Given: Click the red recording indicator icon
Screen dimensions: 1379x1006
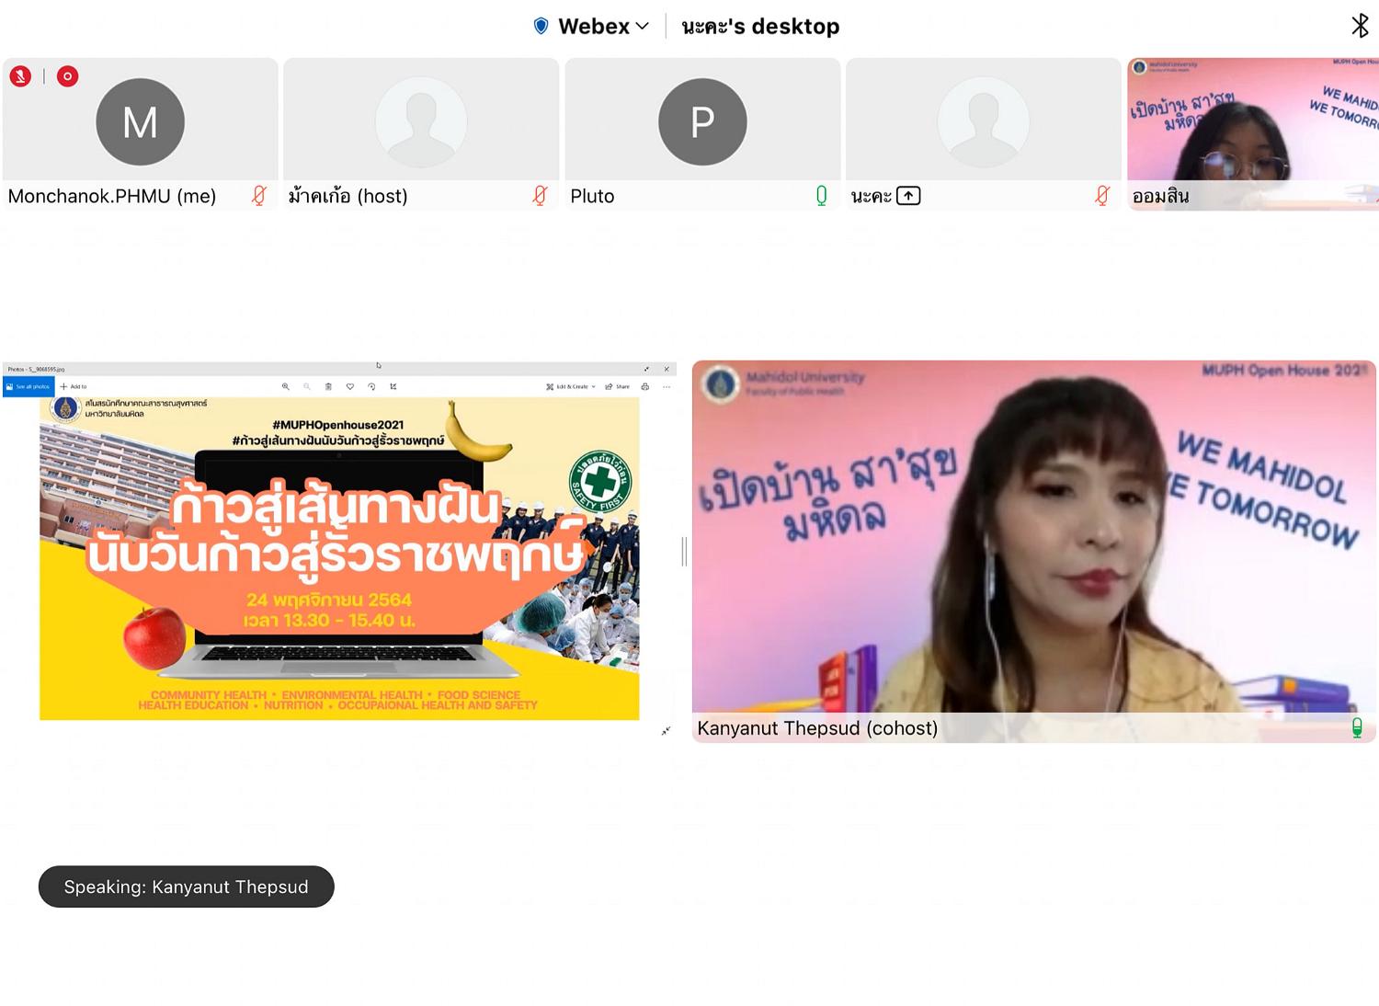Looking at the screenshot, I should click(67, 76).
